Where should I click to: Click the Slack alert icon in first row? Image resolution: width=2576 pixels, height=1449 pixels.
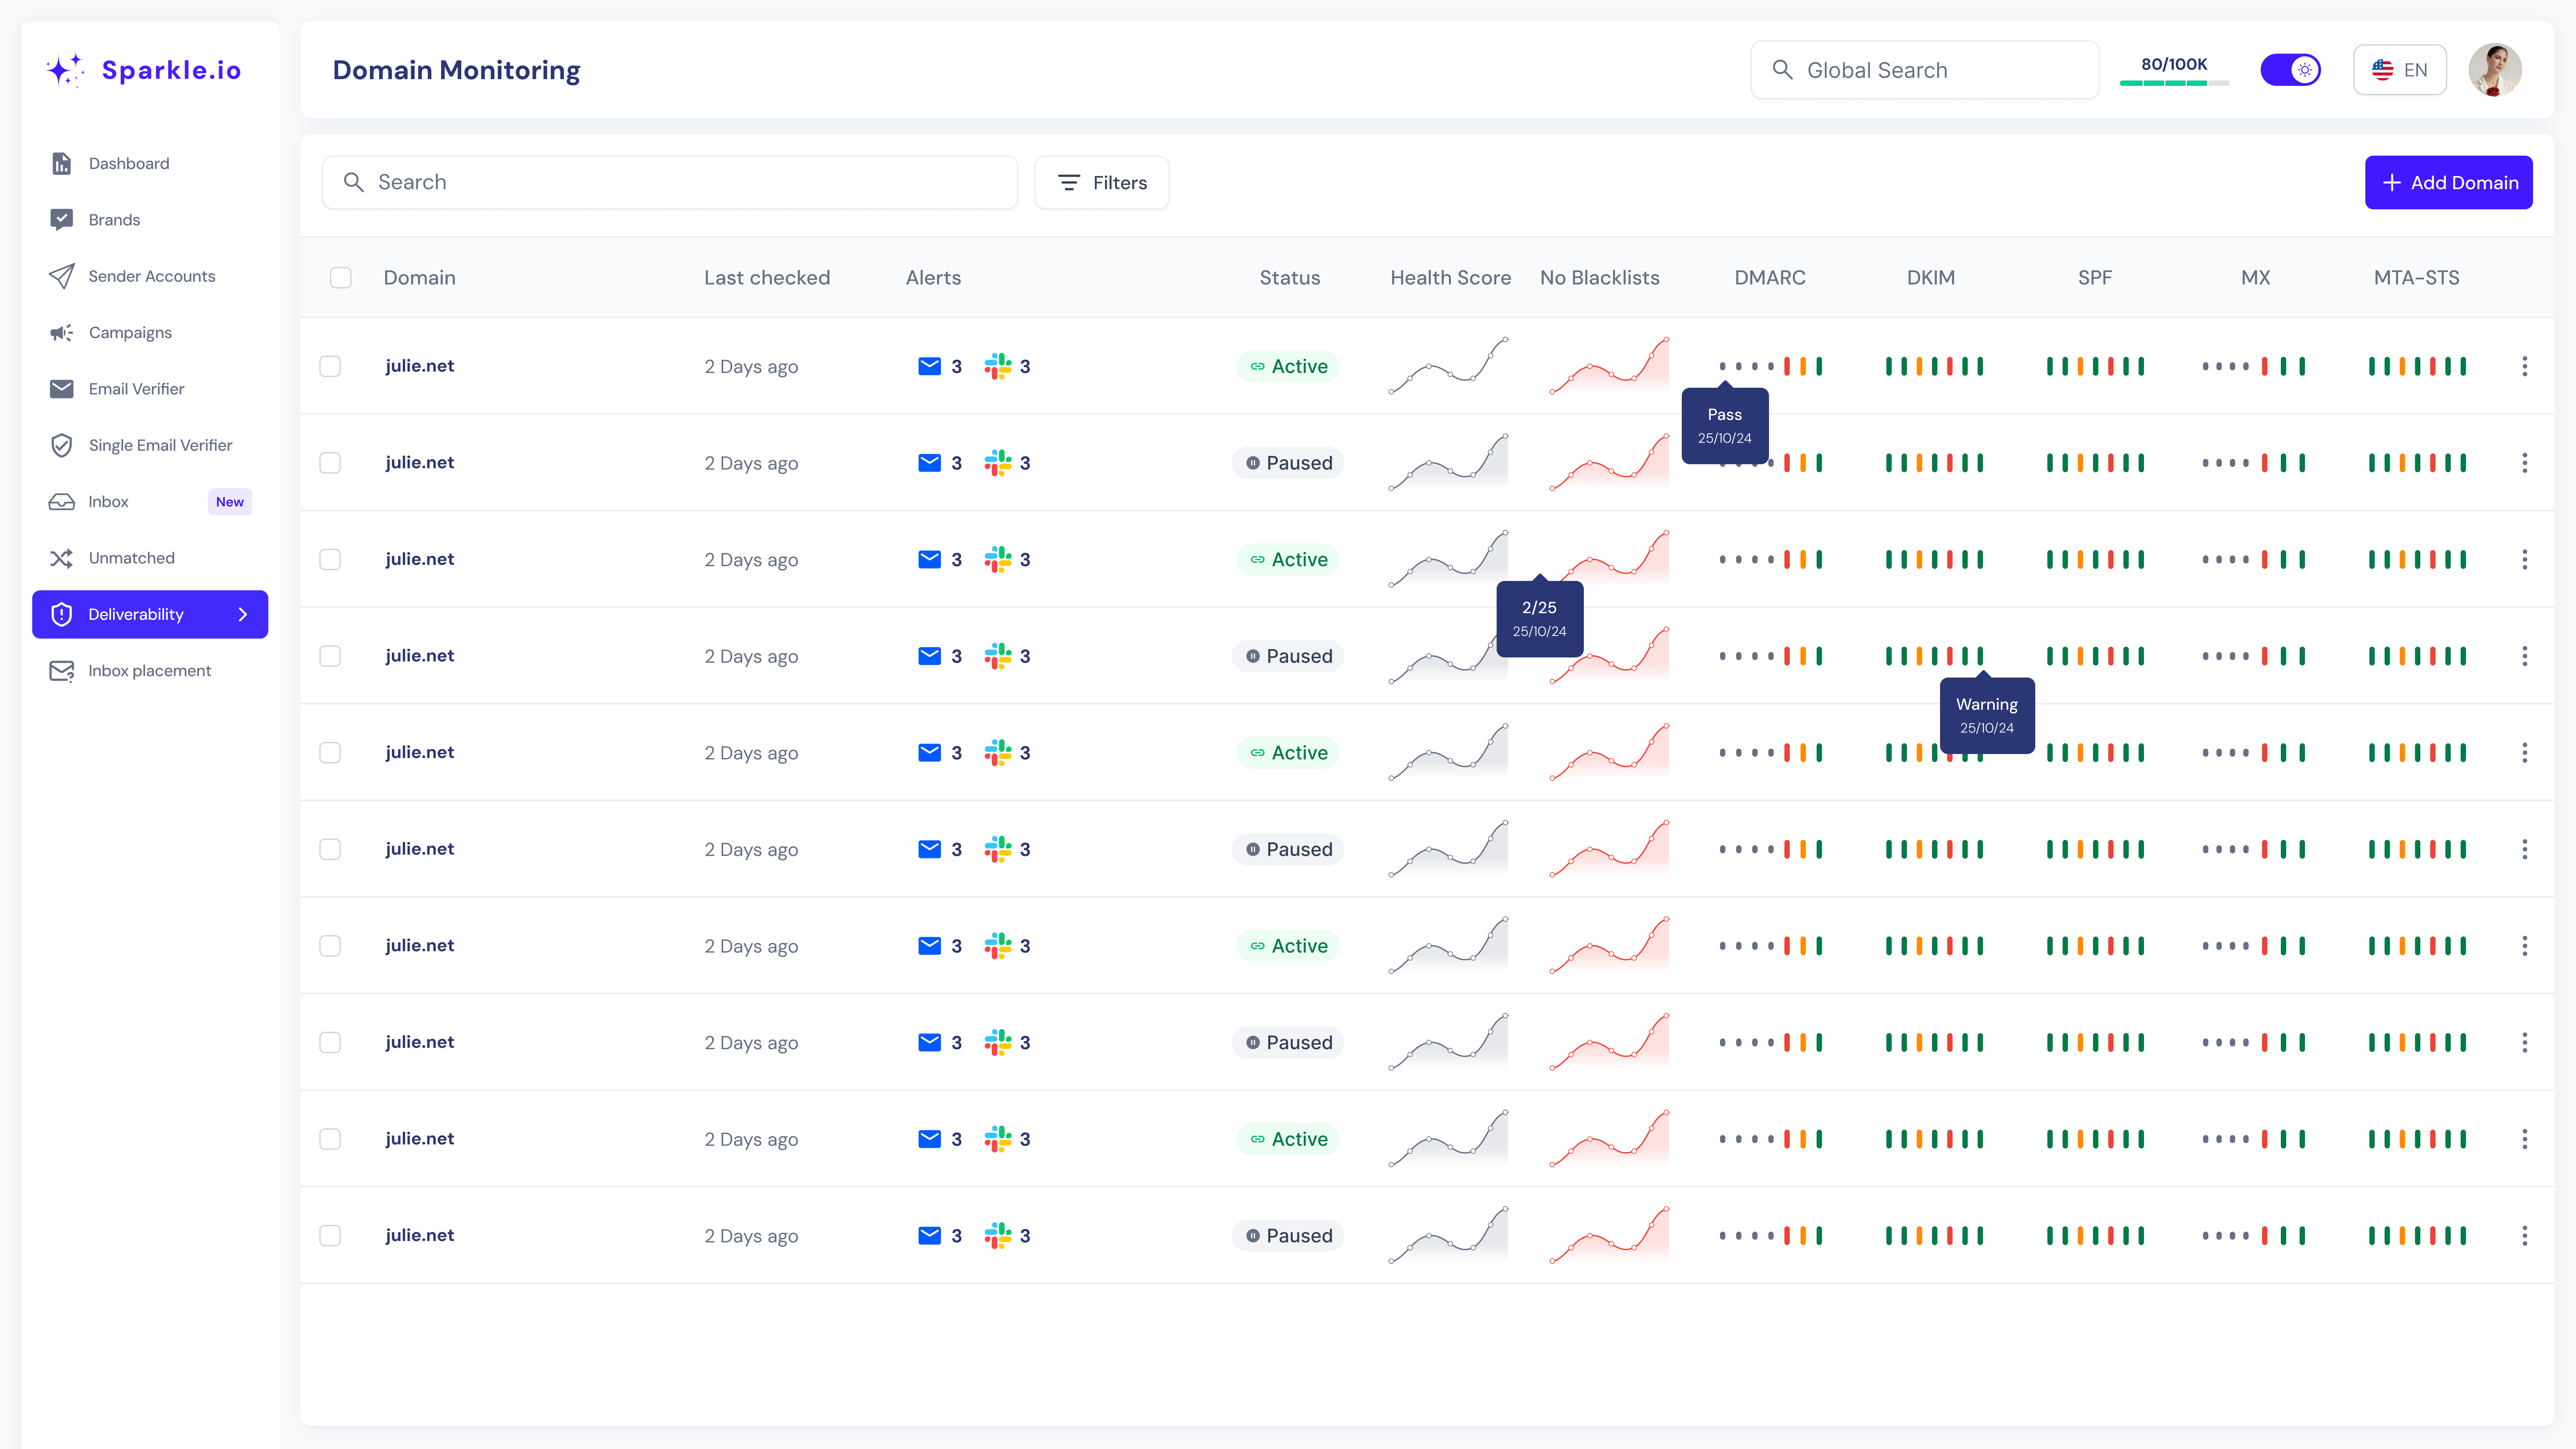[997, 366]
